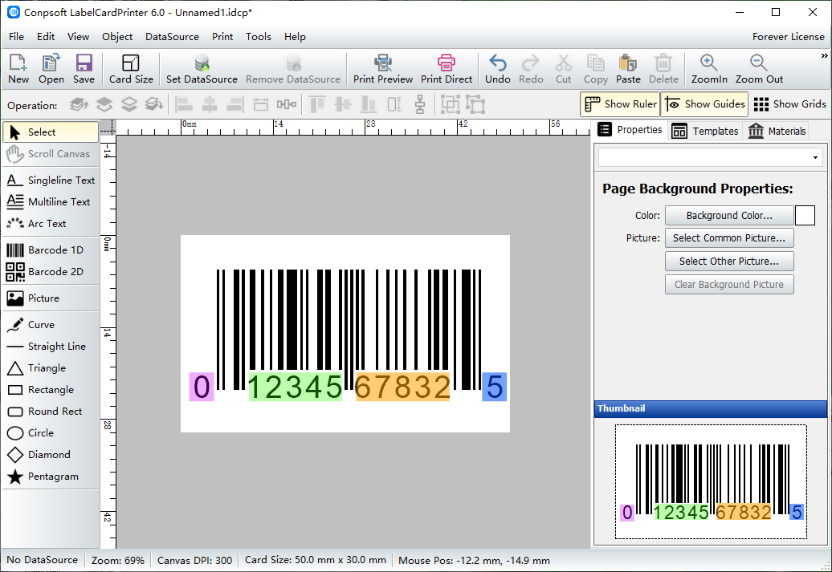
Task: Click the barcode preview in Thumbnail panel
Action: 711,482
